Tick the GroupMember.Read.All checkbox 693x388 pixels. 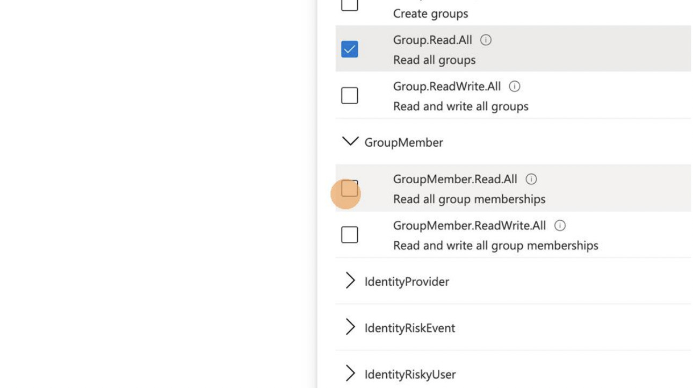pyautogui.click(x=349, y=189)
